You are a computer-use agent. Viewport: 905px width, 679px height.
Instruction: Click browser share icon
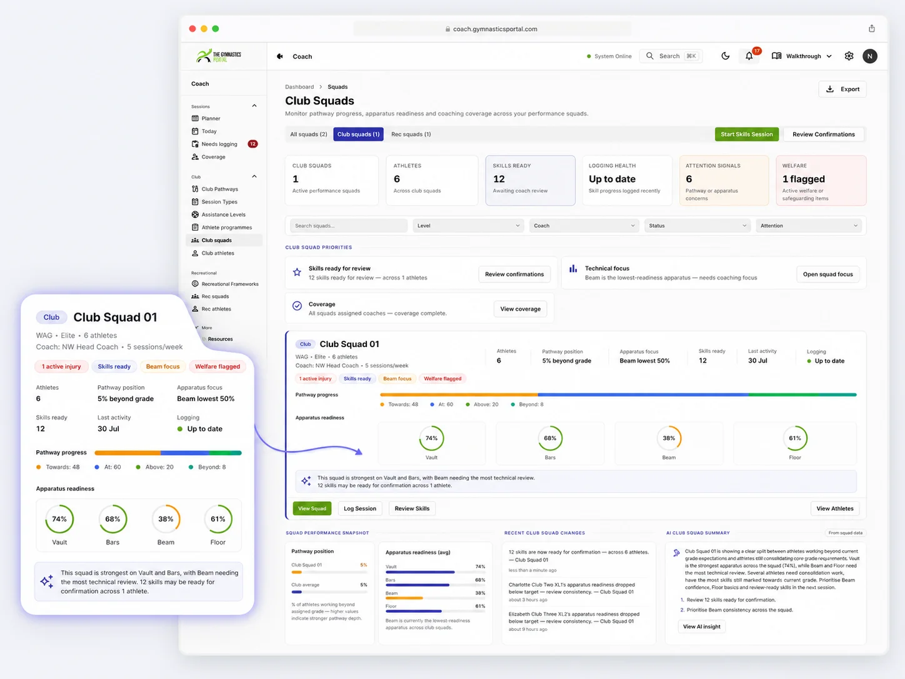[872, 28]
